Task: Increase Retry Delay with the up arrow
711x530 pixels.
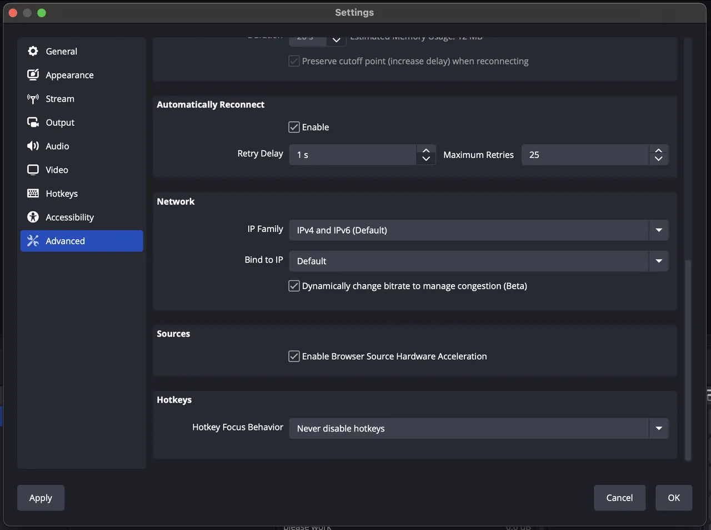Action: pos(426,150)
